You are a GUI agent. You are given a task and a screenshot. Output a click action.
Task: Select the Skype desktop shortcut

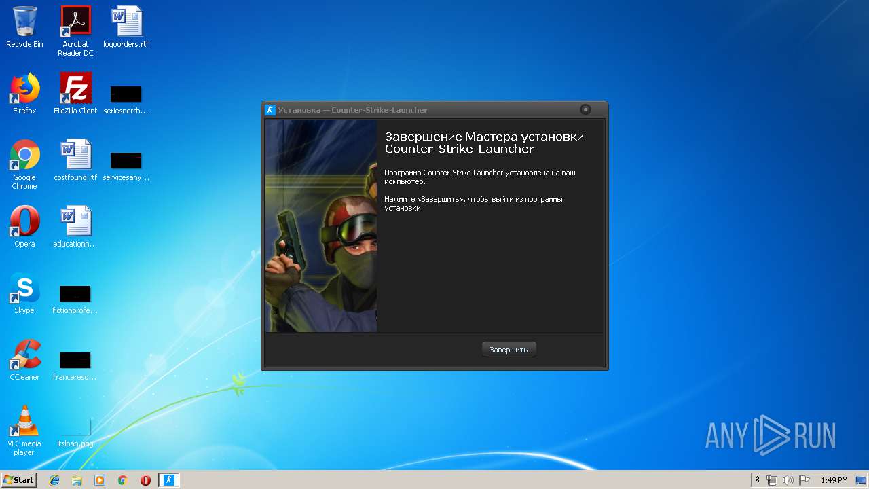click(24, 293)
